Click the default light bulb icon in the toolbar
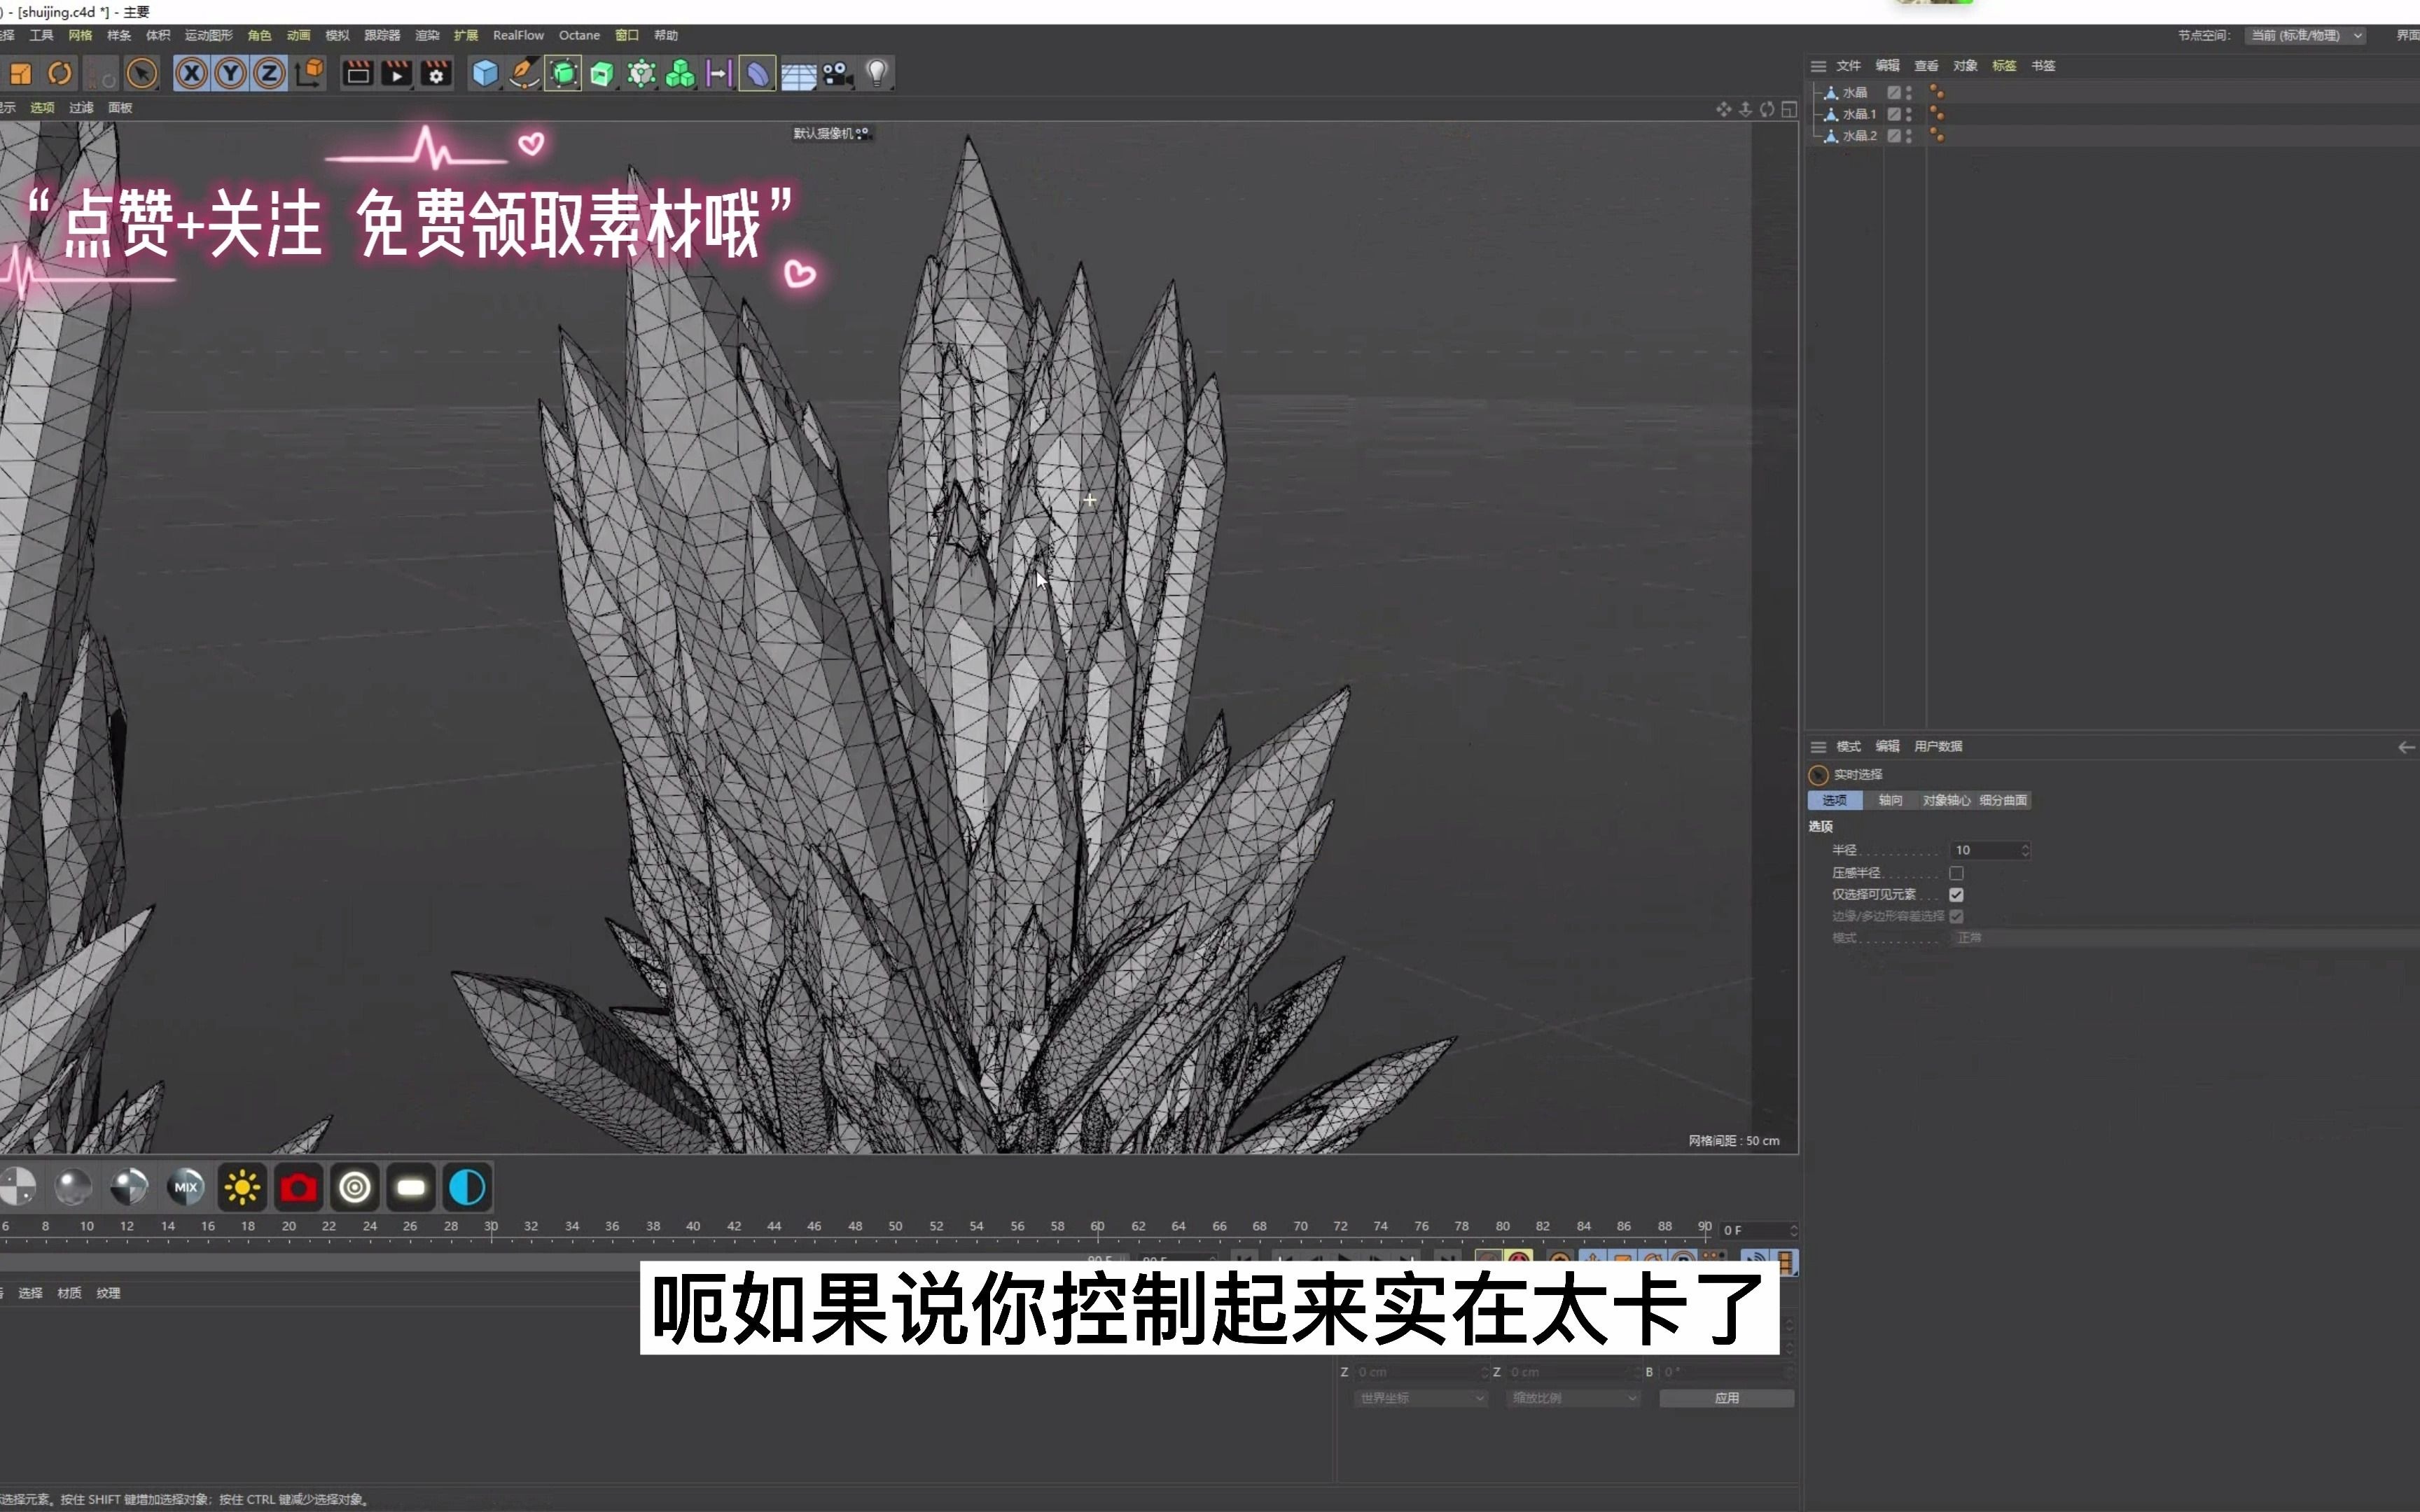The image size is (2420, 1512). tap(876, 73)
